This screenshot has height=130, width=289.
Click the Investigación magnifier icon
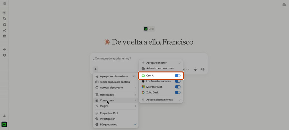(x=97, y=119)
